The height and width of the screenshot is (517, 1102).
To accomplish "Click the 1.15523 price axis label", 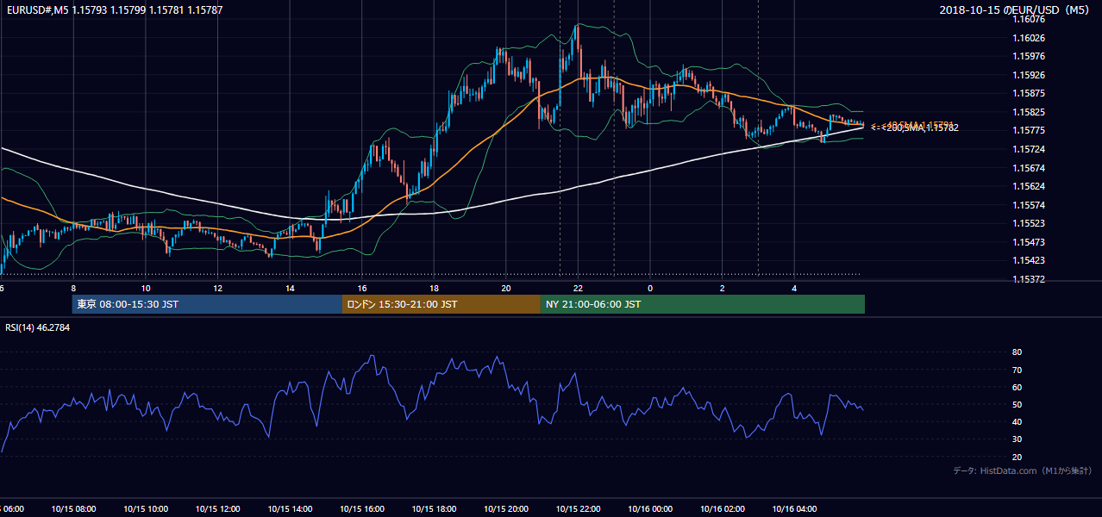I will click(x=1030, y=223).
